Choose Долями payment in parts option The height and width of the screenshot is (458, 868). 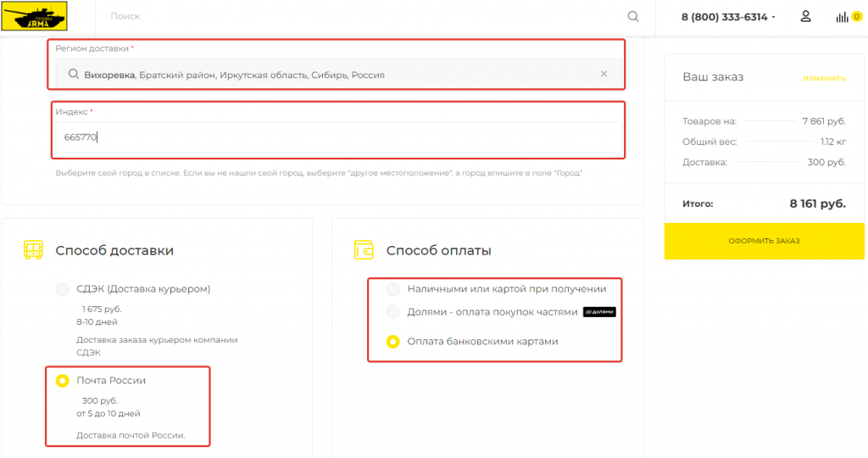392,311
